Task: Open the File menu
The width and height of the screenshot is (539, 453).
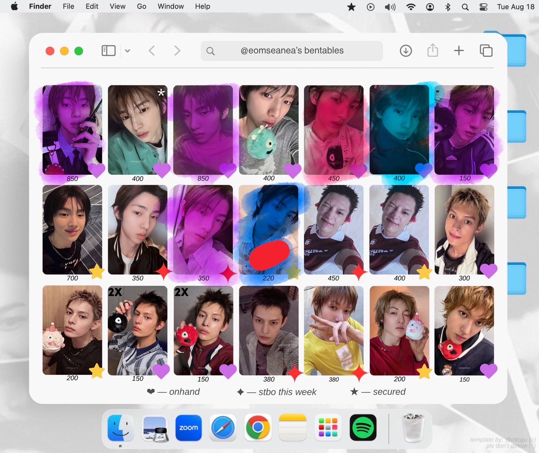Action: [69, 6]
